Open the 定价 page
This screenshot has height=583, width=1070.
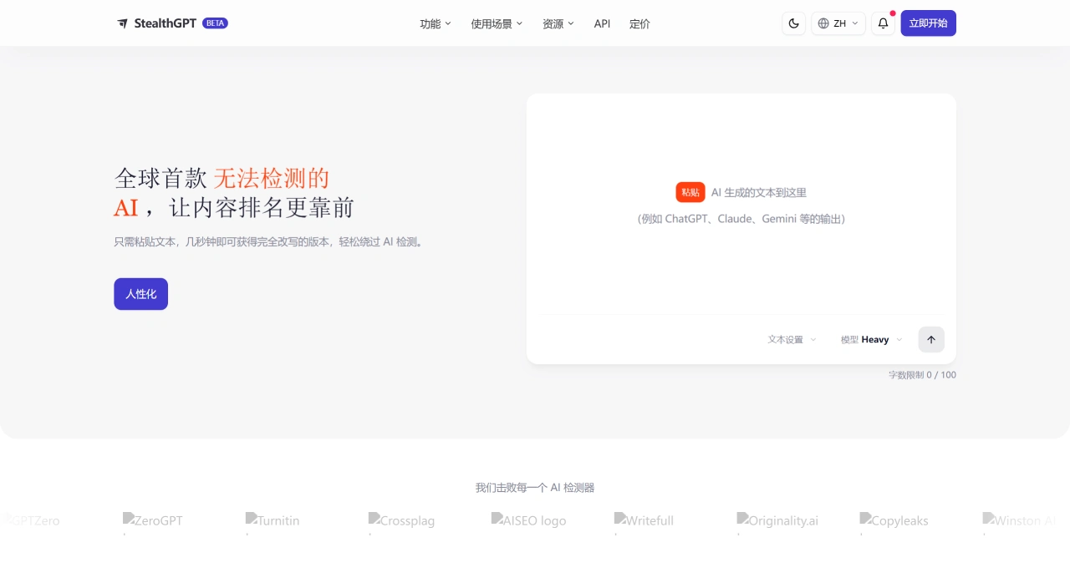(639, 23)
